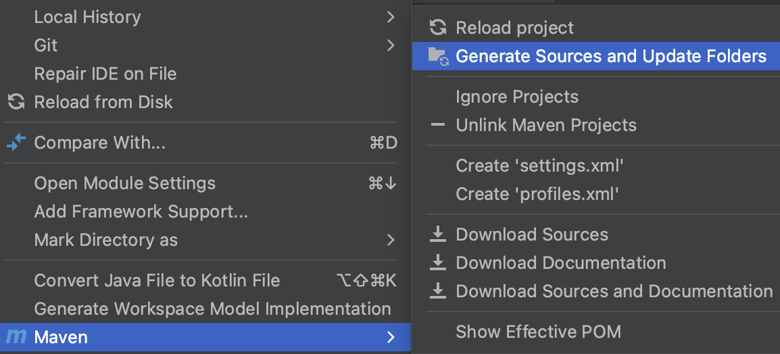
Task: Select Reload from Disk
Action: coord(205,102)
